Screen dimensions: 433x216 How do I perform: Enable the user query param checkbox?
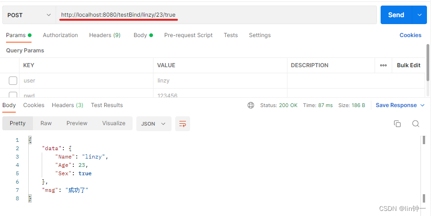click(13, 81)
